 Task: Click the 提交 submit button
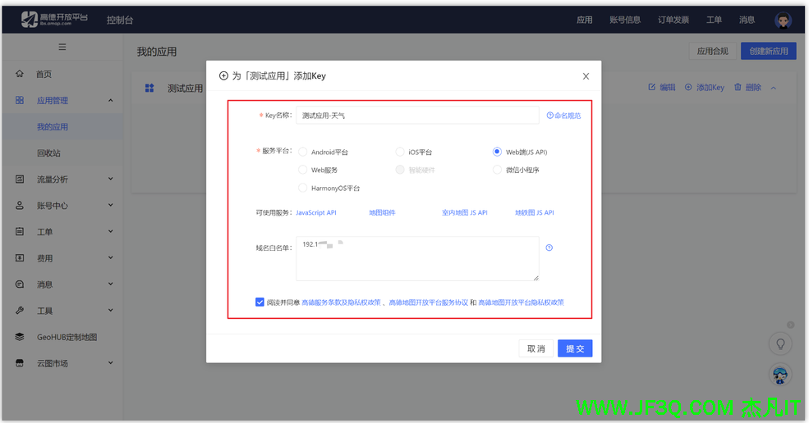tap(575, 348)
